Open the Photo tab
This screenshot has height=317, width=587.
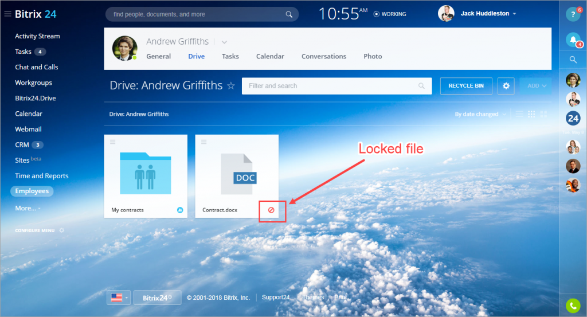point(373,56)
